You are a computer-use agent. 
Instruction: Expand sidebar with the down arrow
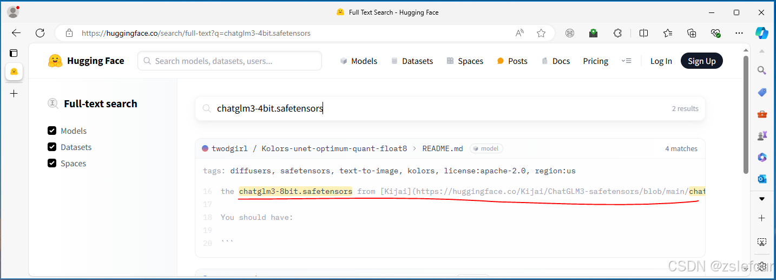(x=762, y=198)
